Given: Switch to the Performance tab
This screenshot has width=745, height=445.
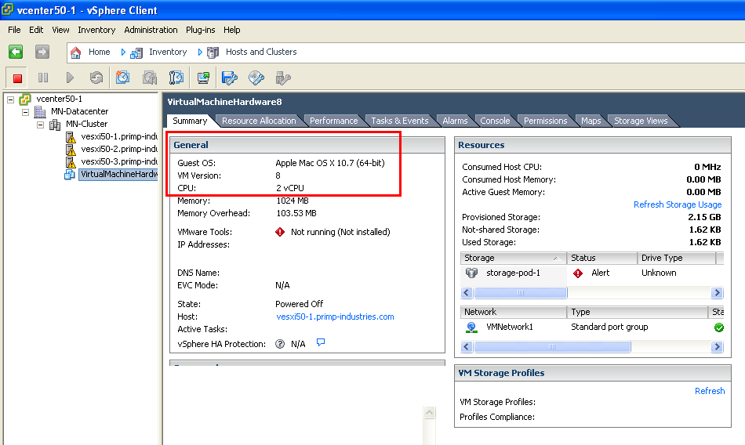Looking at the screenshot, I should pos(333,121).
